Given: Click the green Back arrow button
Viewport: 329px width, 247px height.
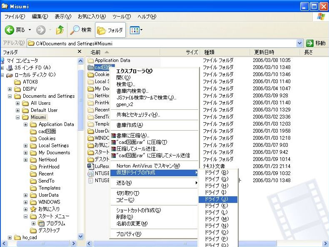Looking at the screenshot, I should [10, 30].
